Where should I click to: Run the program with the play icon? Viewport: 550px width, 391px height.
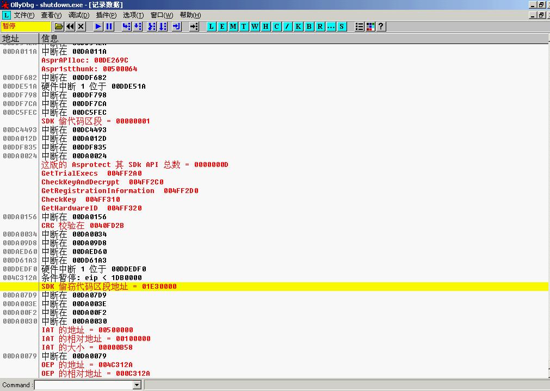coord(98,27)
